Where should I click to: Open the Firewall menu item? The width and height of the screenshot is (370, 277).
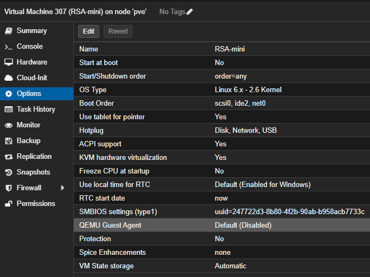(29, 188)
